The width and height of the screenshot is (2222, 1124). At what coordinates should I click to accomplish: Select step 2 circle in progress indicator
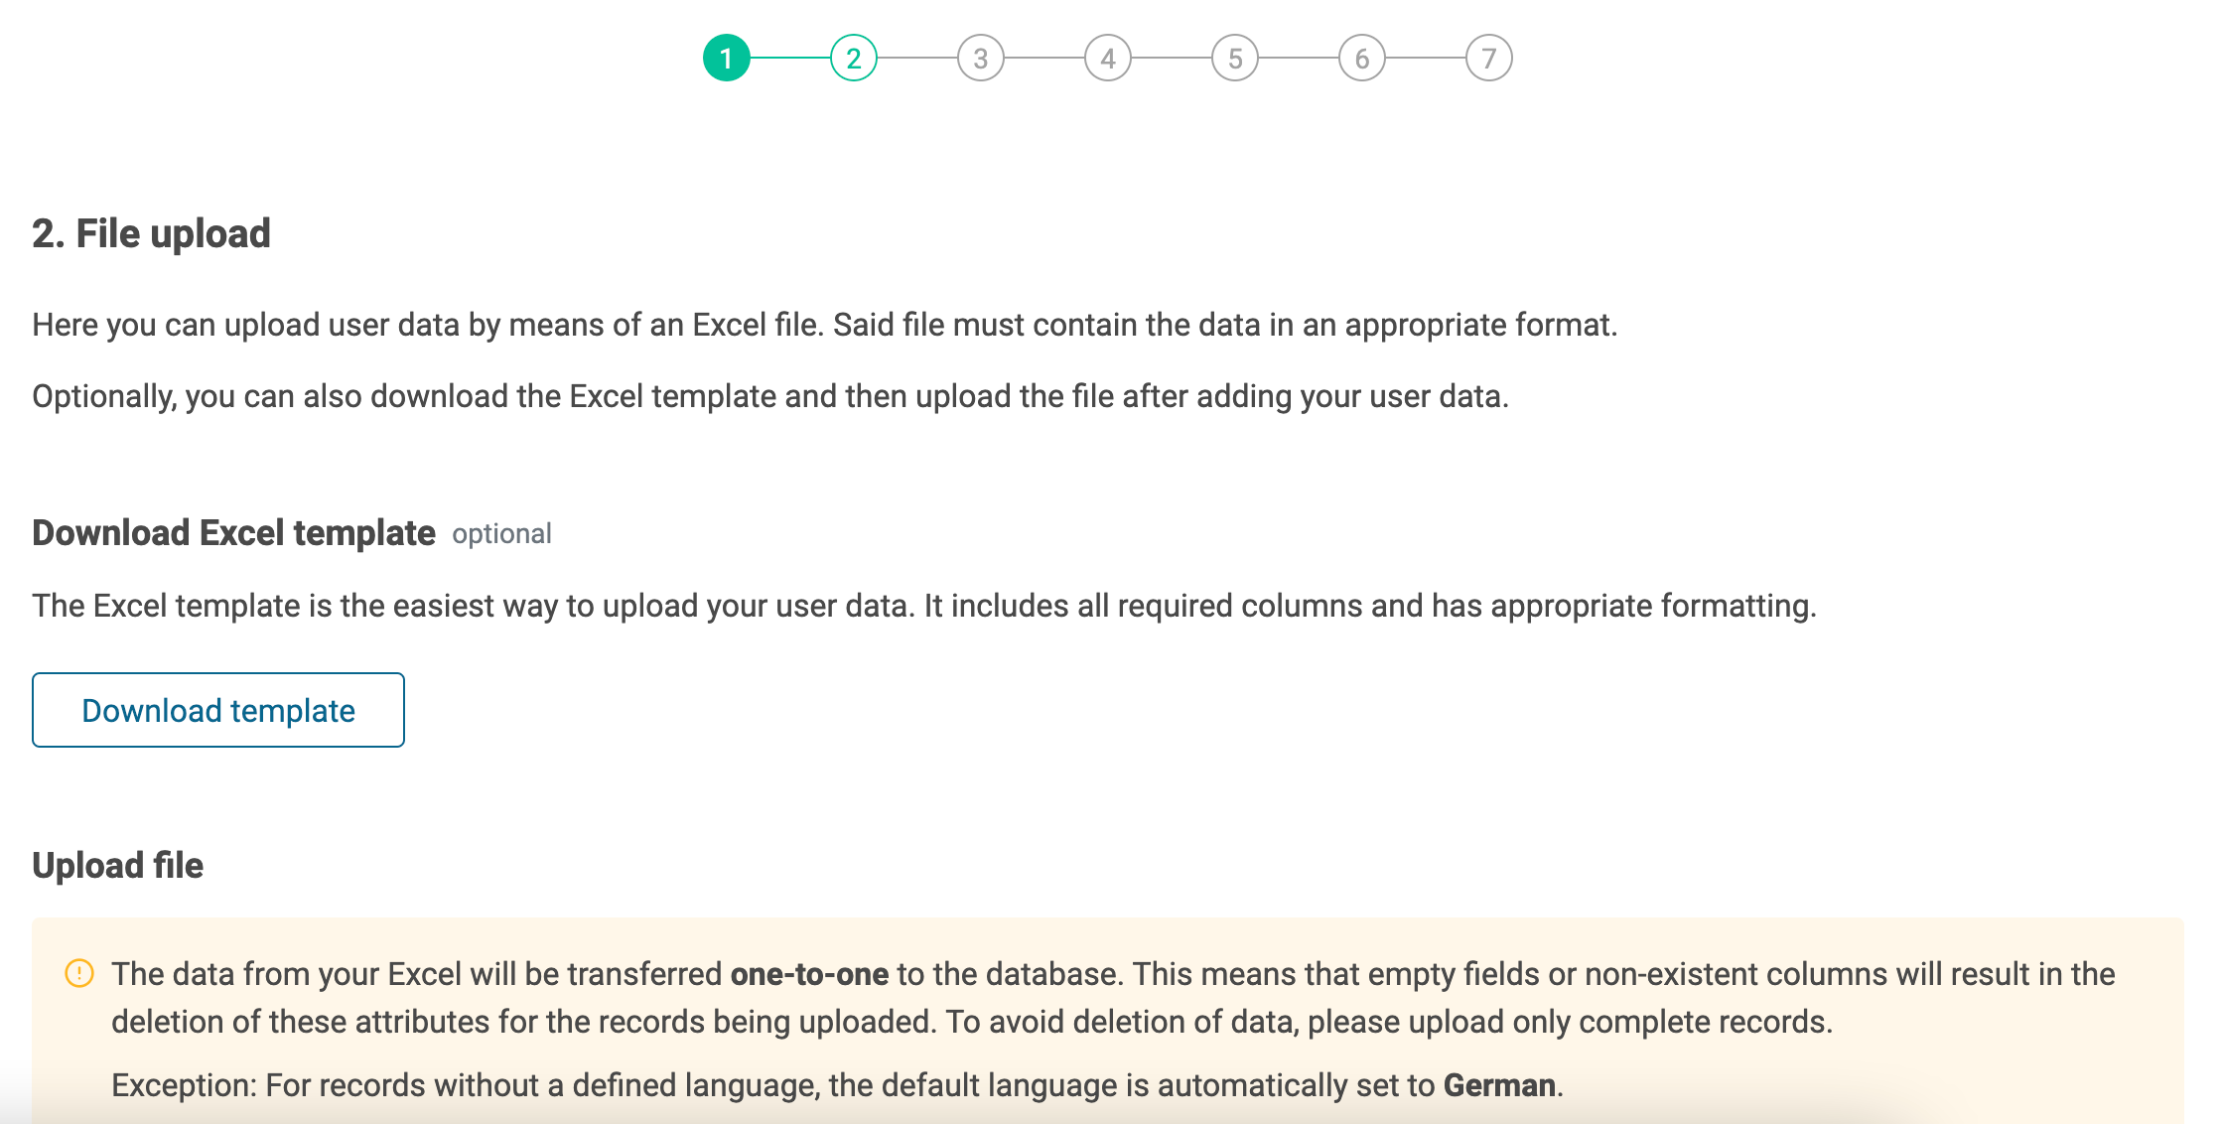[x=853, y=59]
